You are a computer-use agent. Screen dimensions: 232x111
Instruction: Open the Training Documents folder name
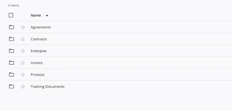point(48,86)
